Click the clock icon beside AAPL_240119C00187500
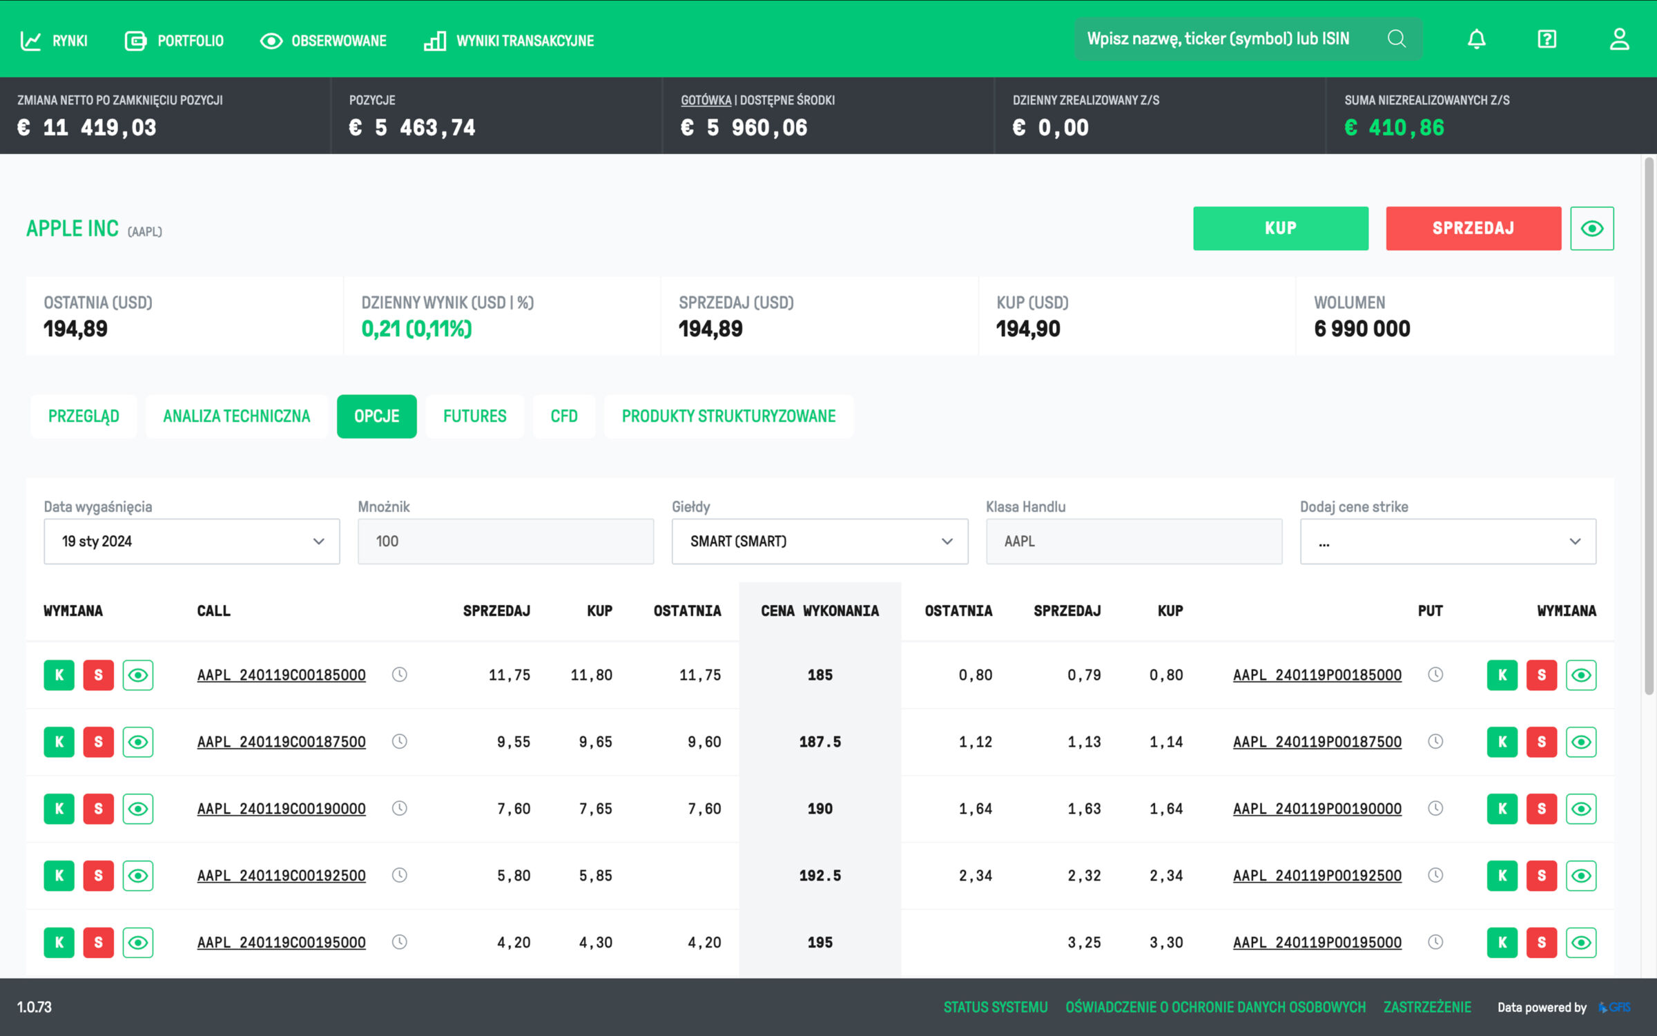 coord(400,742)
